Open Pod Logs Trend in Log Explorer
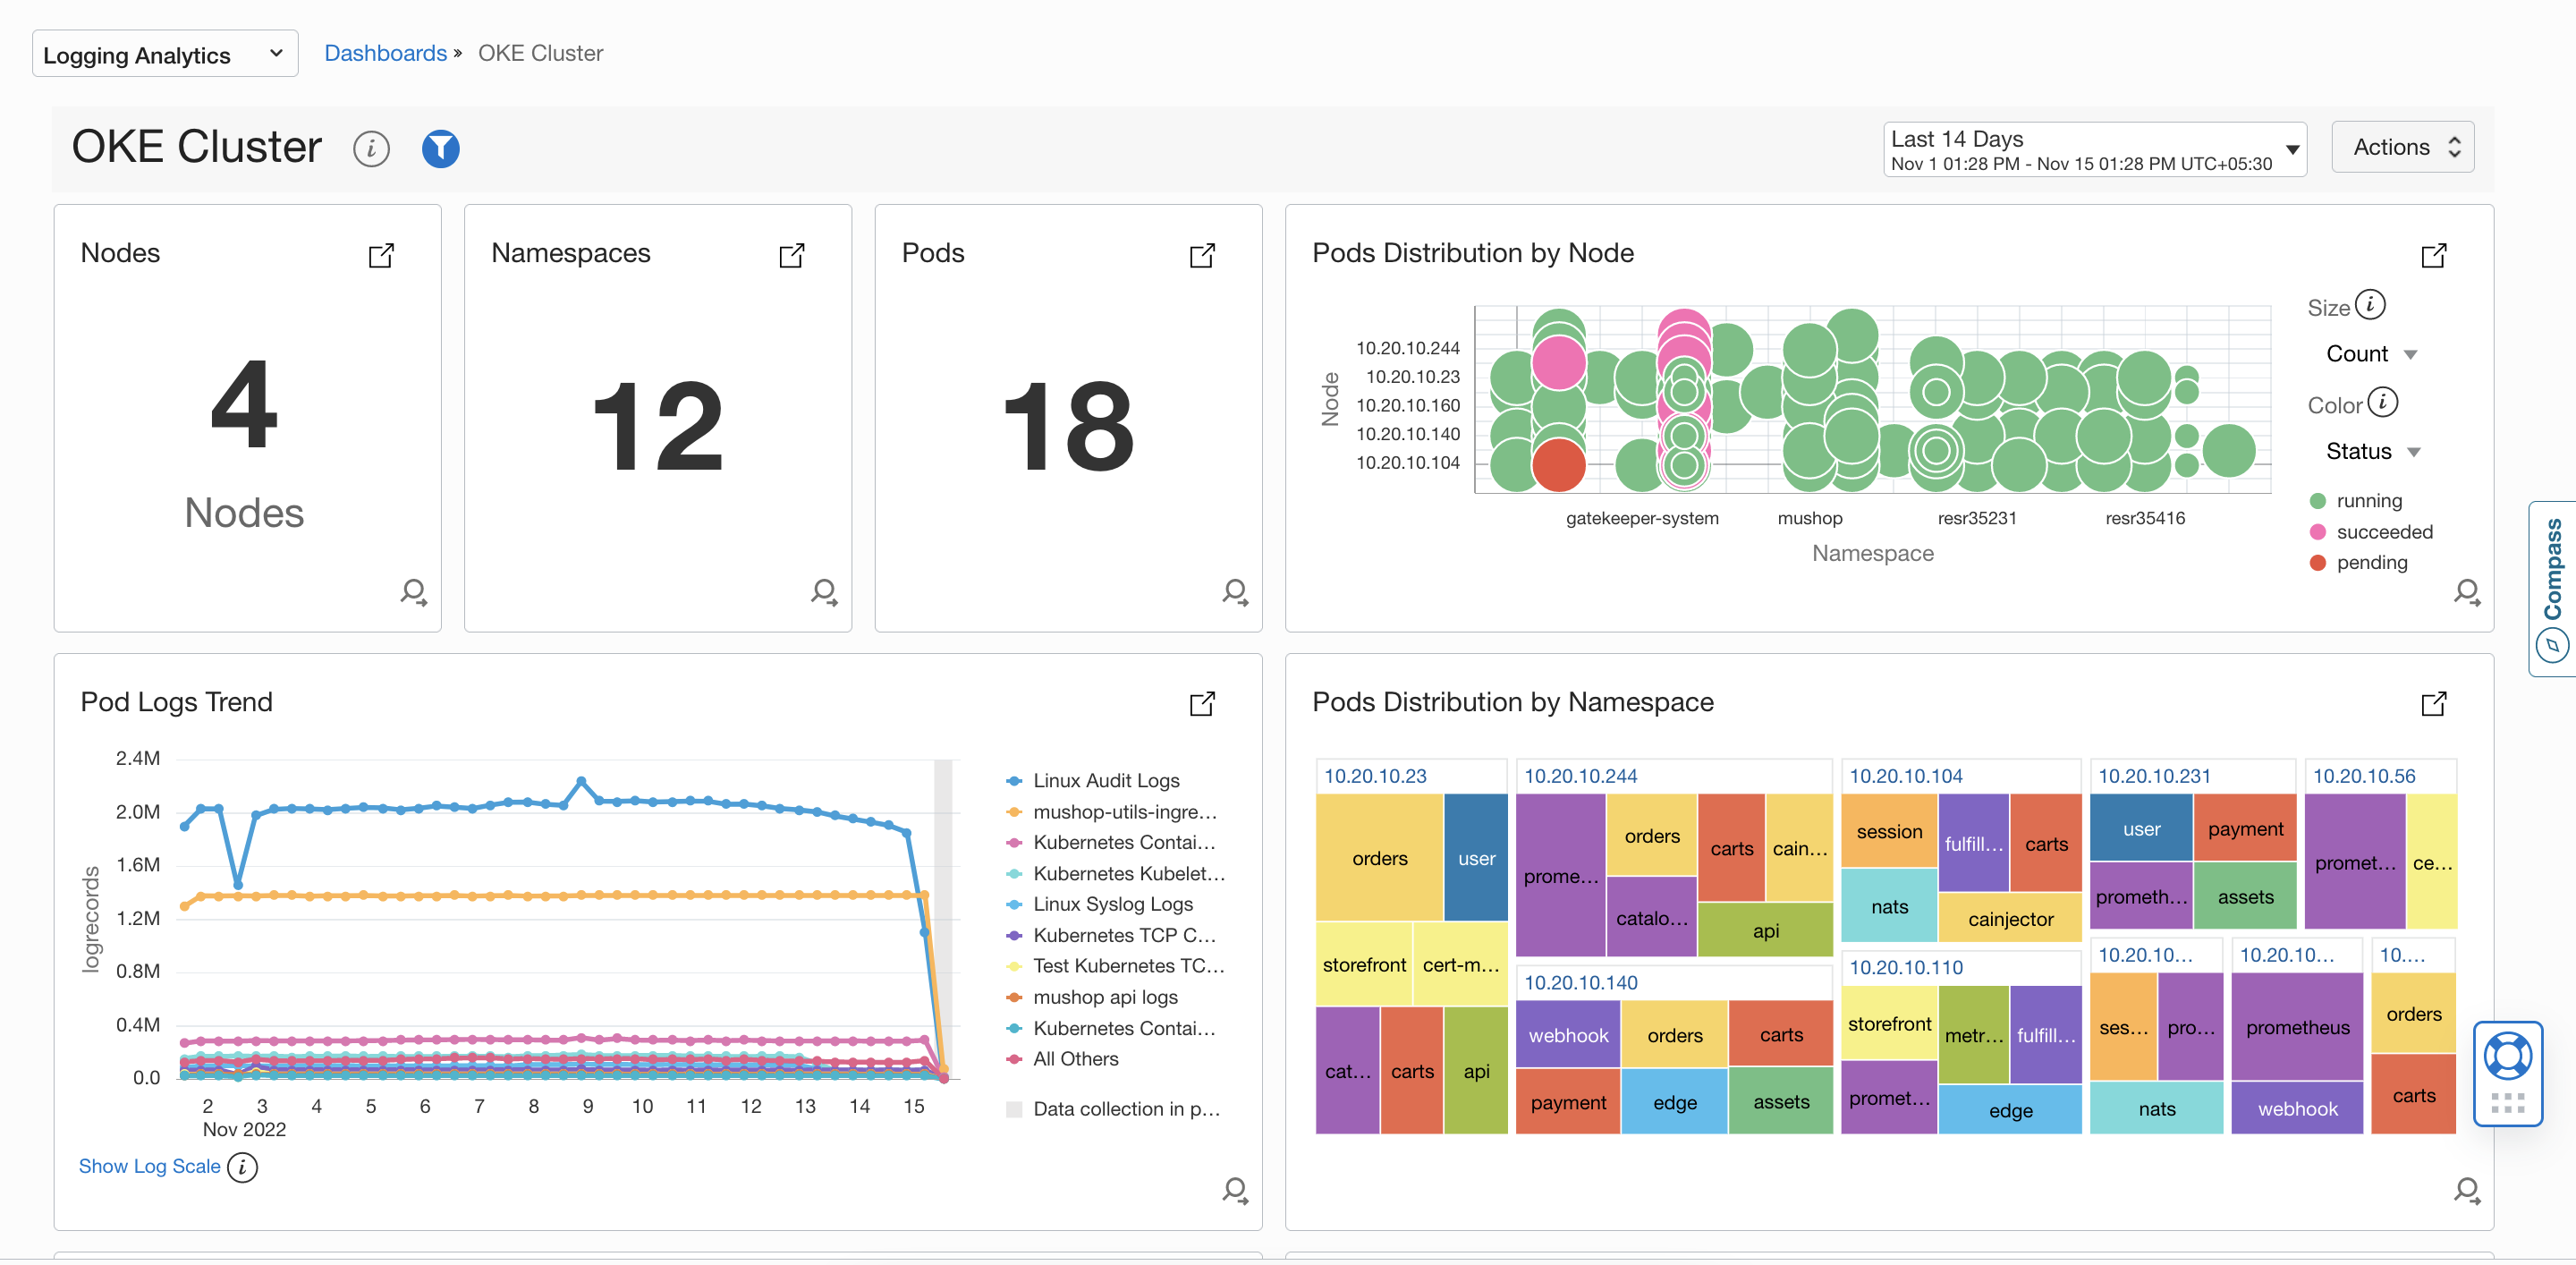The width and height of the screenshot is (2576, 1265). pos(1234,1190)
